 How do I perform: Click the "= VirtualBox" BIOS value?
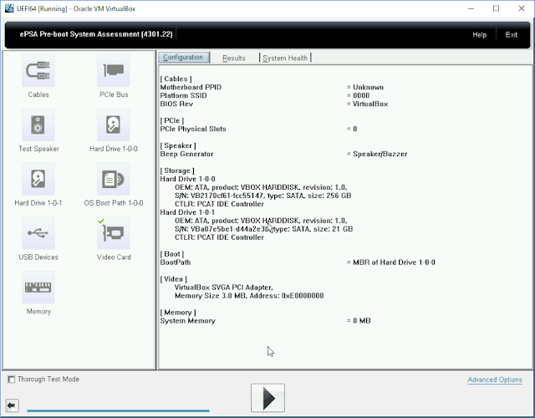pos(368,104)
